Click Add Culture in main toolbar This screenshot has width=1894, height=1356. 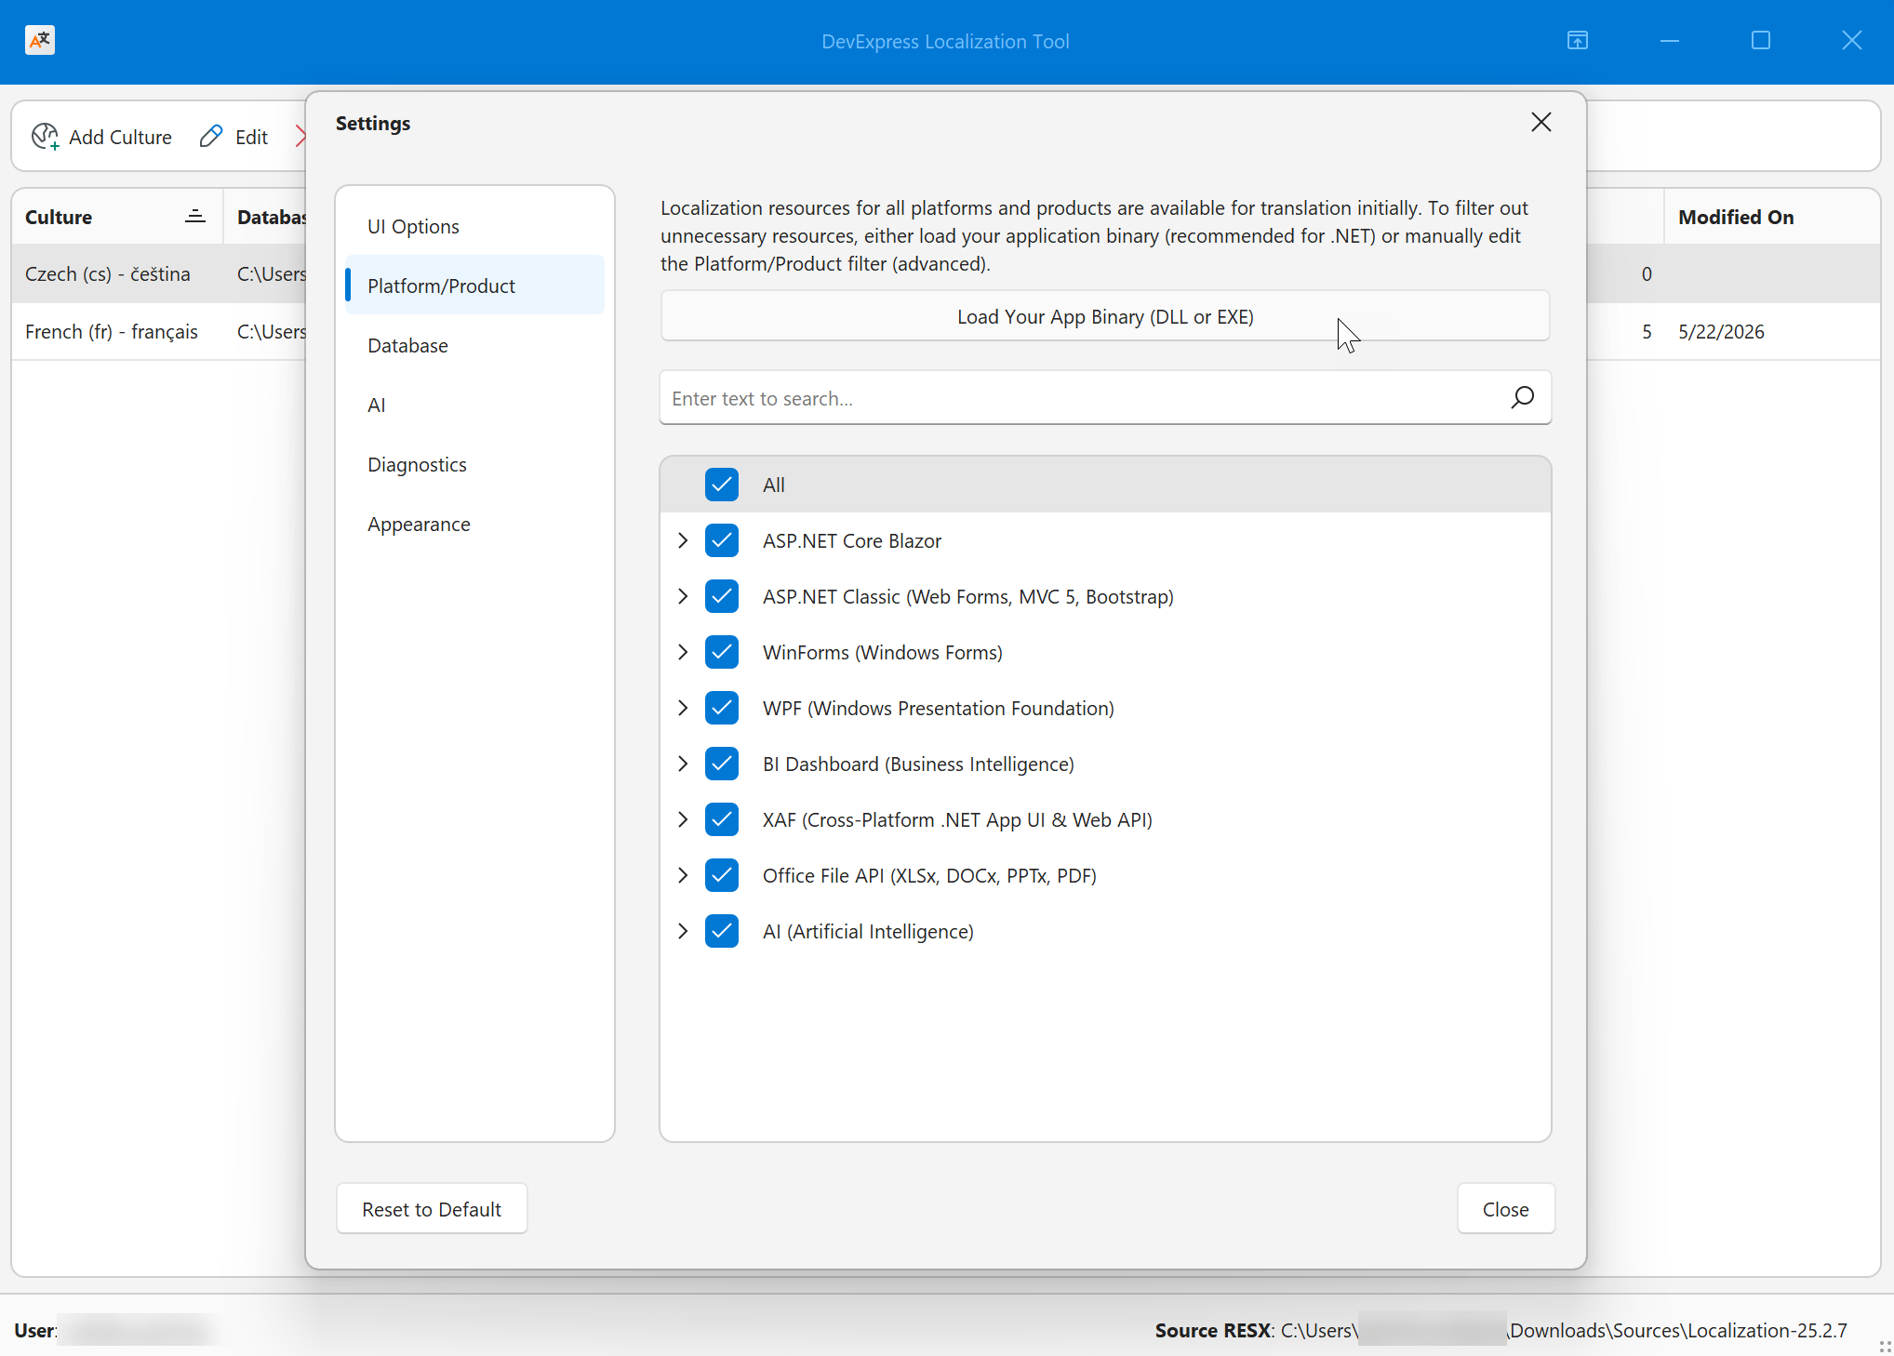coord(101,137)
